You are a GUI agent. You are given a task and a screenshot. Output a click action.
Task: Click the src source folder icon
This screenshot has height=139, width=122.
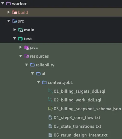click(x=14, y=21)
